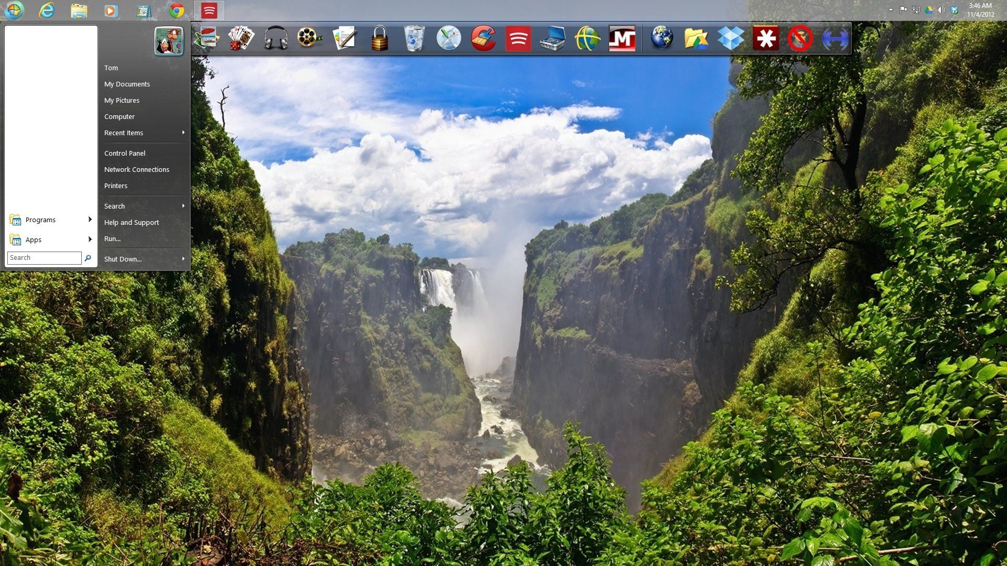Expand the Shut Down options

(145, 259)
